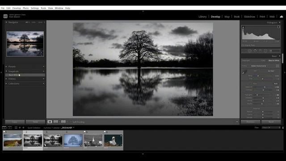Toggle highlight clipping indicator in histogram
This screenshot has width=286, height=161.
278,27
